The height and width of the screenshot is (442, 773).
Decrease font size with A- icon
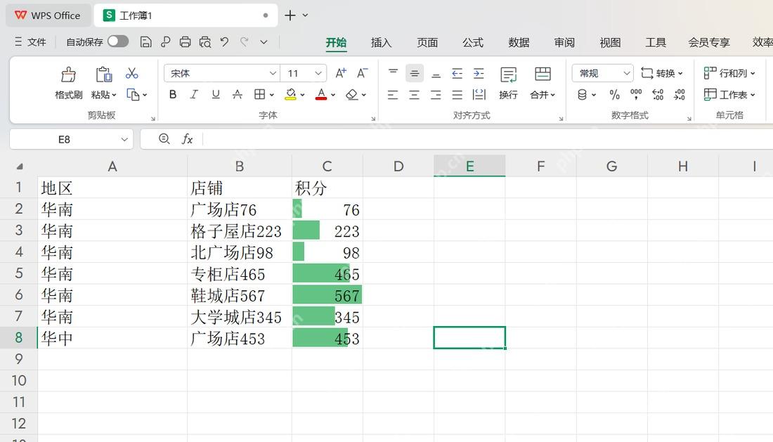[363, 73]
